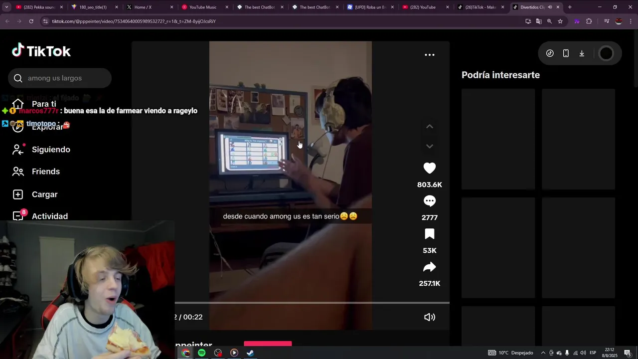Click the 'Podría interesarte' heading
The image size is (638, 359).
pyautogui.click(x=500, y=75)
